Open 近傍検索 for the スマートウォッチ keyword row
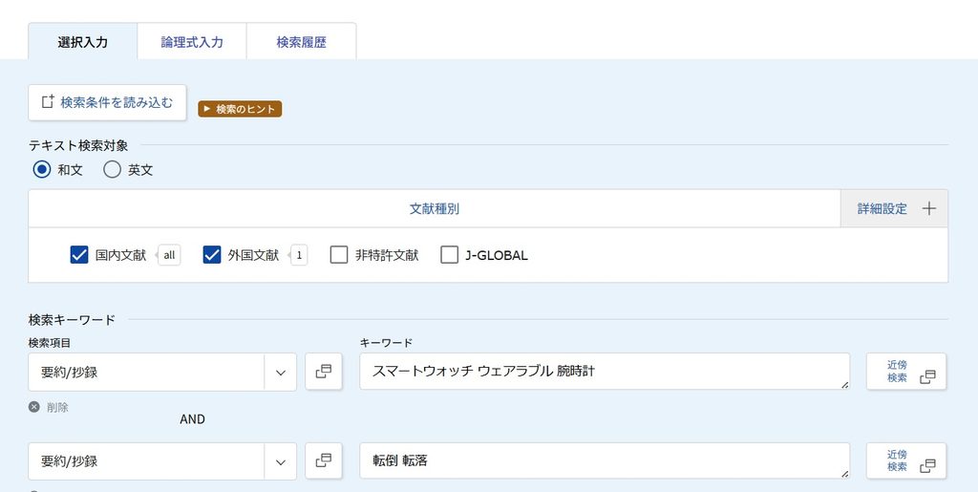This screenshot has width=978, height=492. pos(906,372)
